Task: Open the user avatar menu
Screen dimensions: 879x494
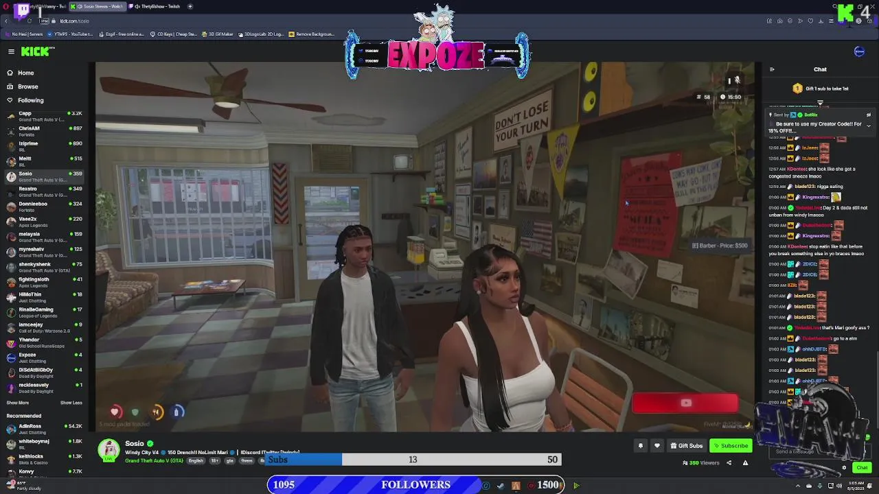Action: click(x=859, y=51)
